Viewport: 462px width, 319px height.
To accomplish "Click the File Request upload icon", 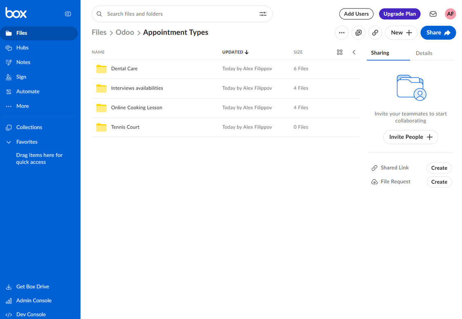I will [374, 182].
